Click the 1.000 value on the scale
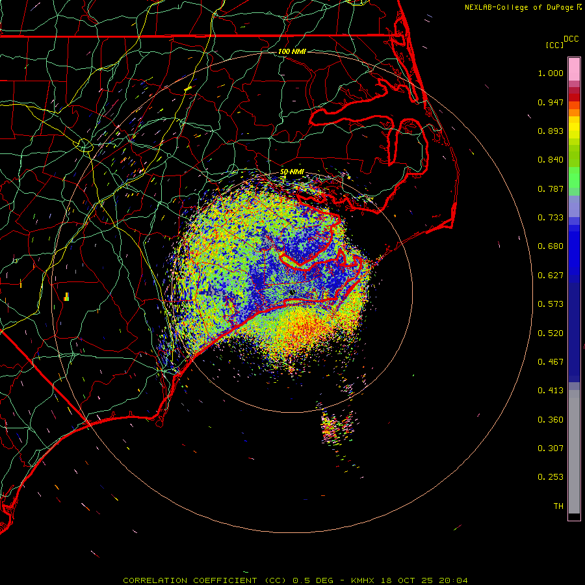This screenshot has width=585, height=585. [x=551, y=73]
